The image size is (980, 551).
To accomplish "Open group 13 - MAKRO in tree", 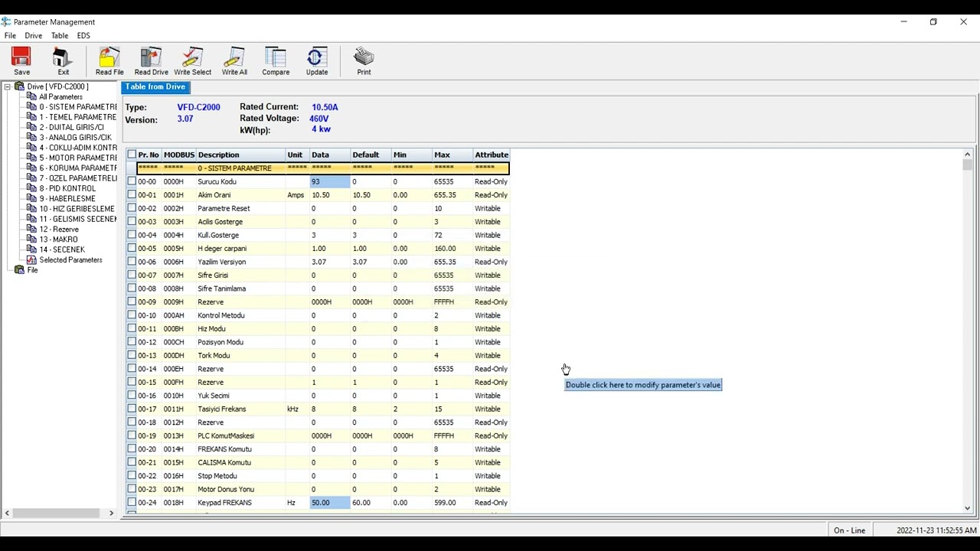I will pos(59,240).
